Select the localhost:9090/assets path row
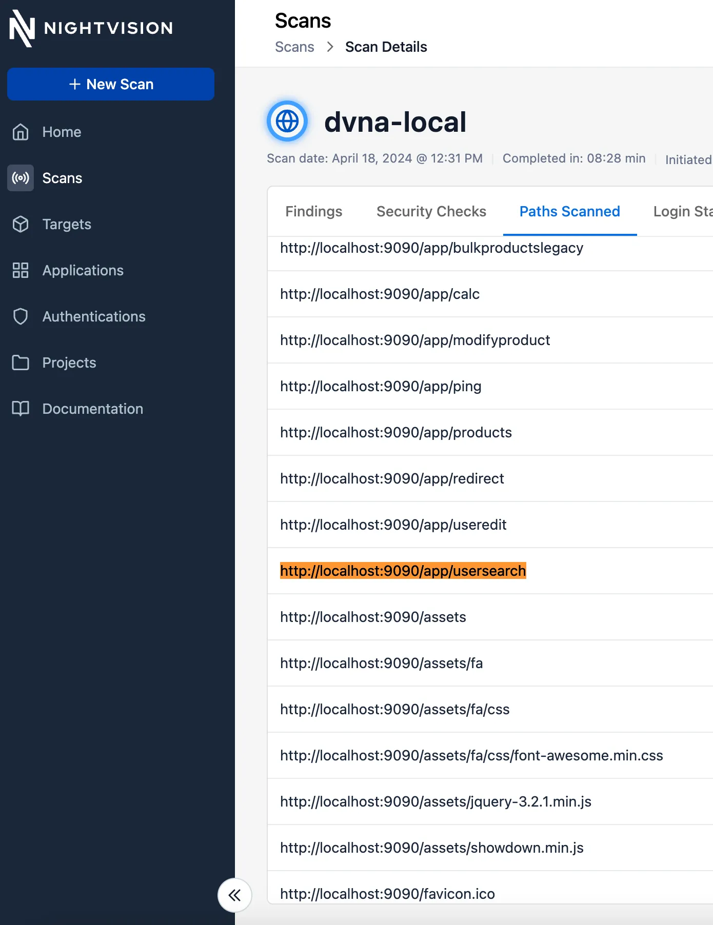Image resolution: width=713 pixels, height=925 pixels. pos(490,617)
